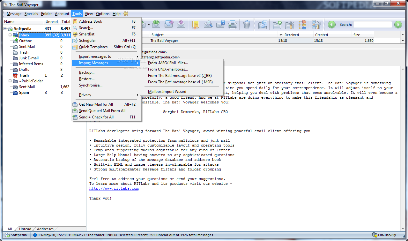Open the Privacy submenu in Tools menu

click(106, 95)
